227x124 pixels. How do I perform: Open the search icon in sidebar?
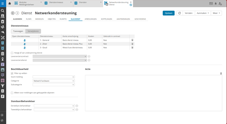click(x=3, y=11)
